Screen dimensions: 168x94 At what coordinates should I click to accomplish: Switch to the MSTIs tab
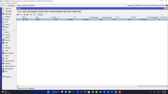tap(46, 11)
